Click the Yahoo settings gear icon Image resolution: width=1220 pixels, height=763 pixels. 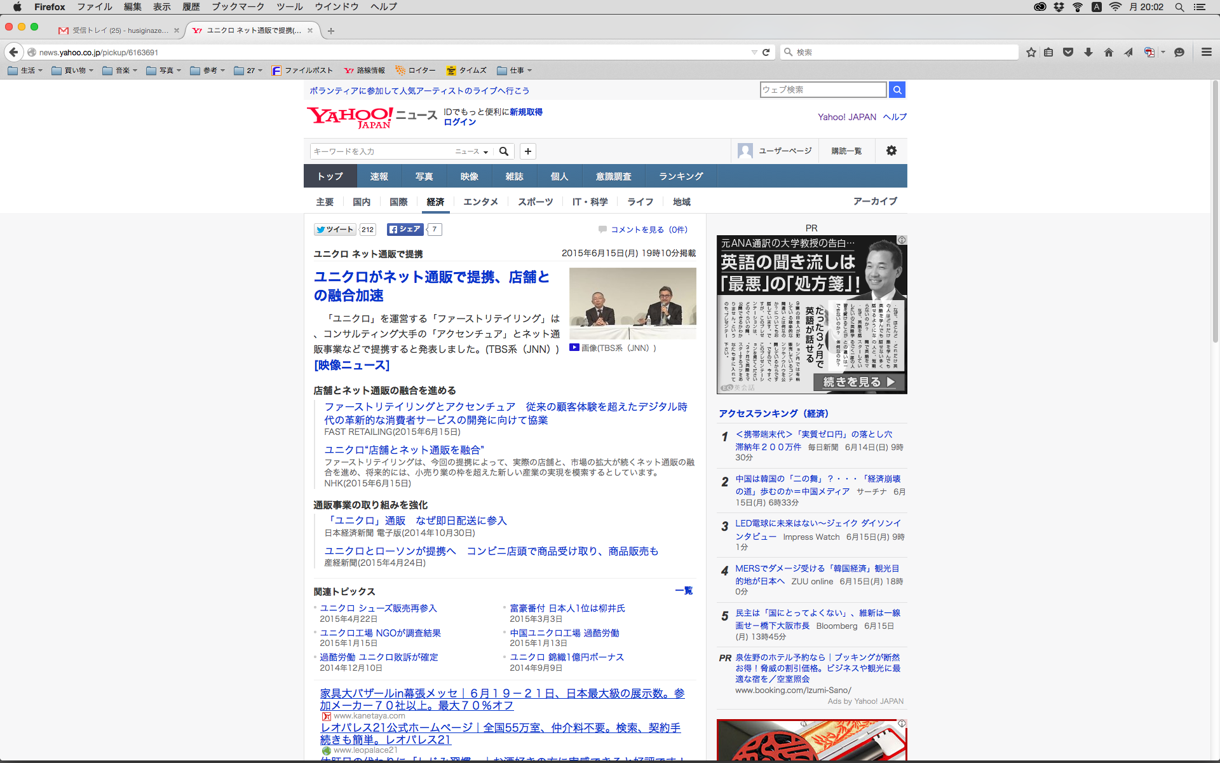click(891, 151)
